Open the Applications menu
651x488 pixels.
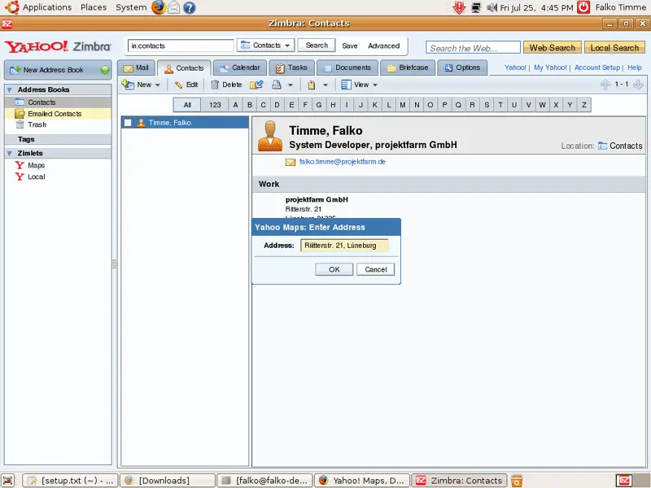47,7
